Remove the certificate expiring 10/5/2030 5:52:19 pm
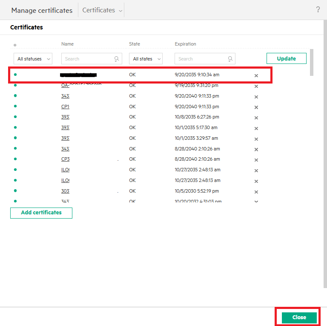This screenshot has width=327, height=326. (x=256, y=192)
